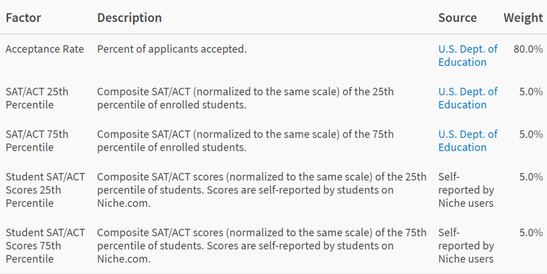Click Student SAT/ACT Scores 75th Percentile label

click(45, 246)
